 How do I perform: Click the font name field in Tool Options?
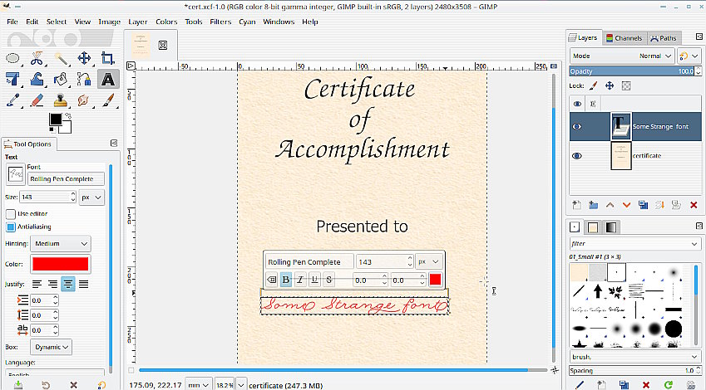tap(66, 178)
